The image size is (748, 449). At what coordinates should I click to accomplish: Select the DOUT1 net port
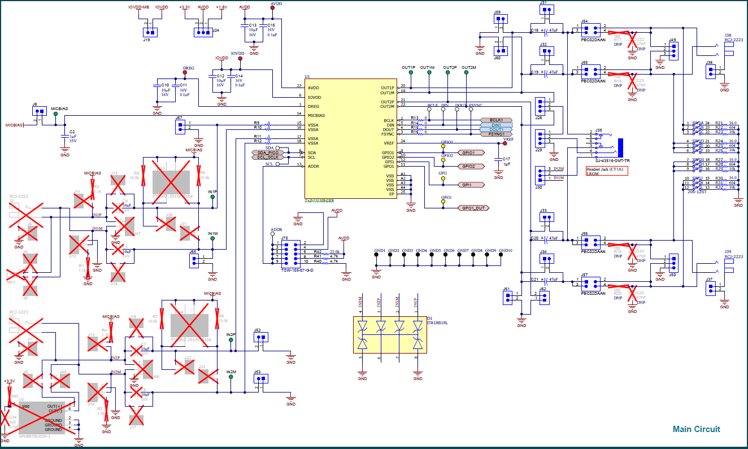pos(496,129)
